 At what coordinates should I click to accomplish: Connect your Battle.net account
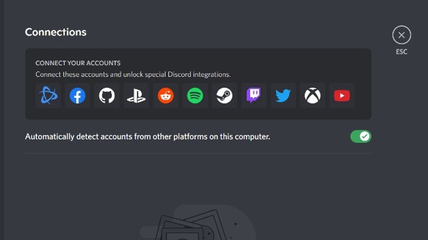click(x=48, y=96)
